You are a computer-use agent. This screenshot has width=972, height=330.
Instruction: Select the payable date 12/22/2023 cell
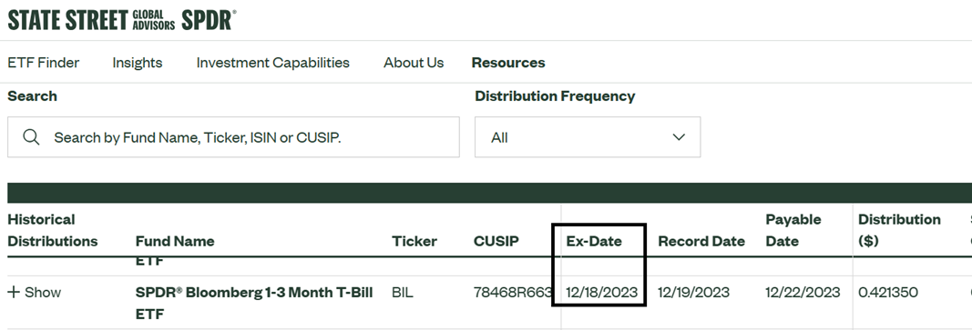(x=803, y=292)
